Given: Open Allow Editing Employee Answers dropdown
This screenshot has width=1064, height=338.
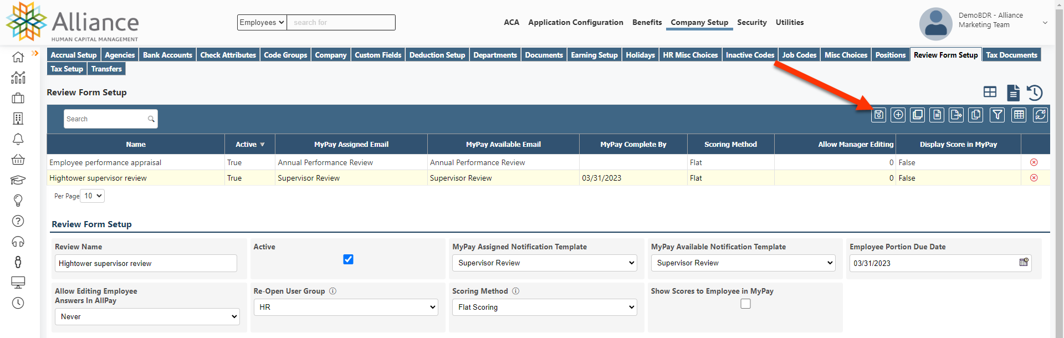Looking at the screenshot, I should tap(147, 316).
